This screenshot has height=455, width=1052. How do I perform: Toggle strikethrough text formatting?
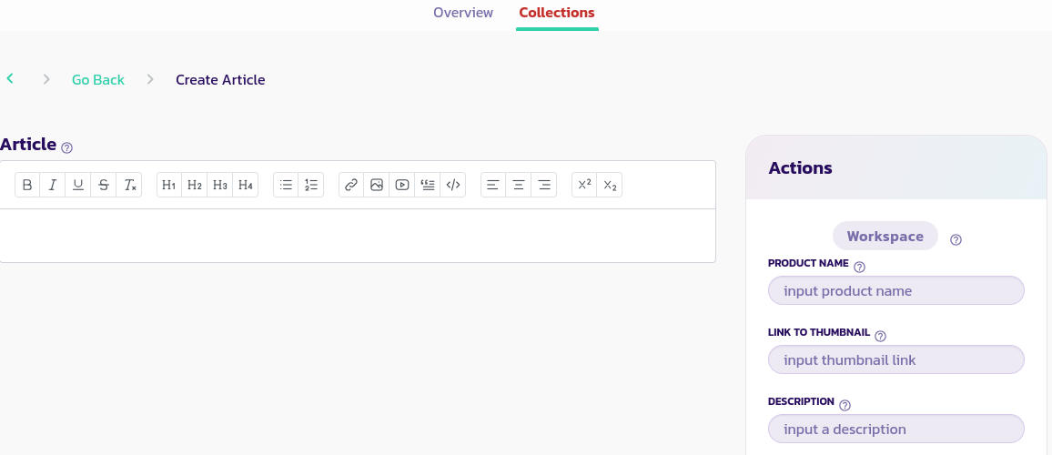104,185
